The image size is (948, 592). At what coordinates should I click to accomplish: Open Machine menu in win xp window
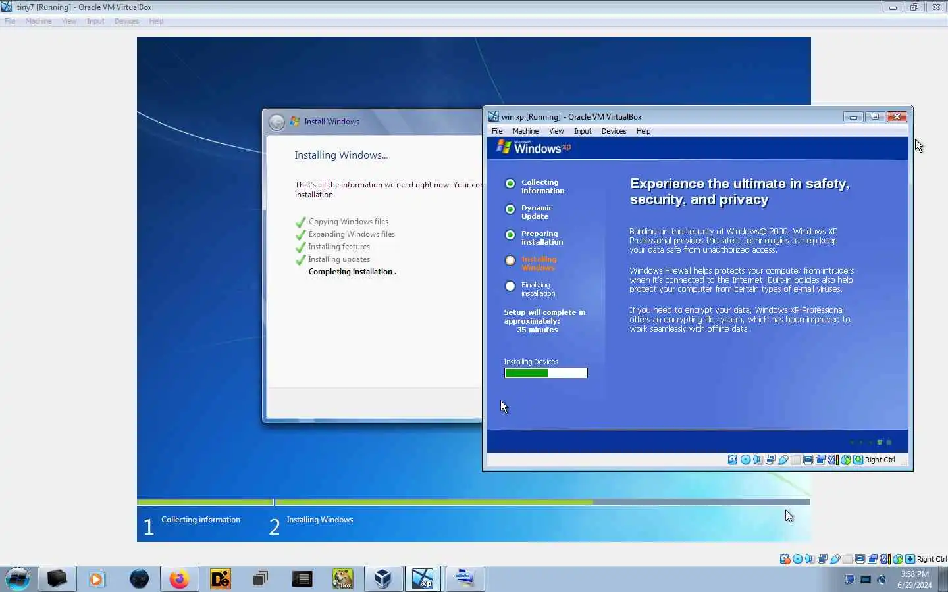point(525,131)
